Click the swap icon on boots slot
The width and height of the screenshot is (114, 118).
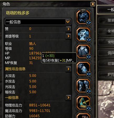point(89,91)
